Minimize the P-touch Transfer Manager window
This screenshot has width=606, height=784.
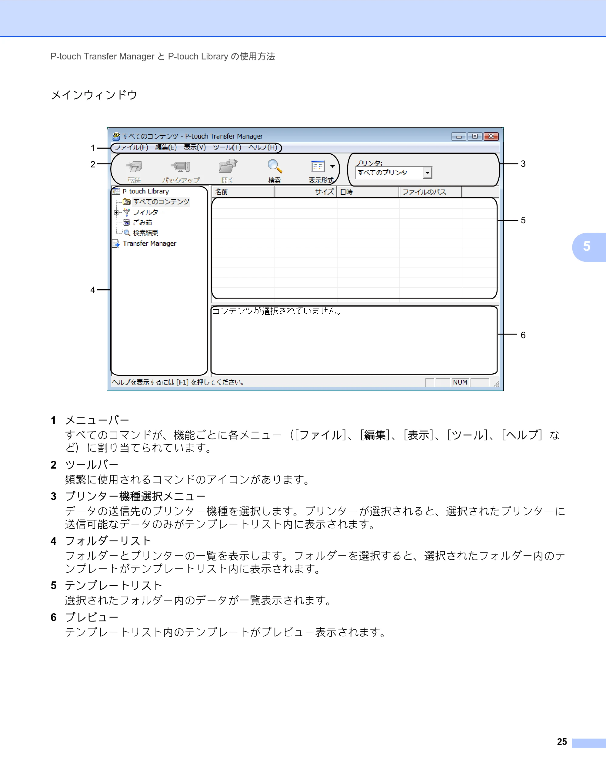pyautogui.click(x=459, y=136)
